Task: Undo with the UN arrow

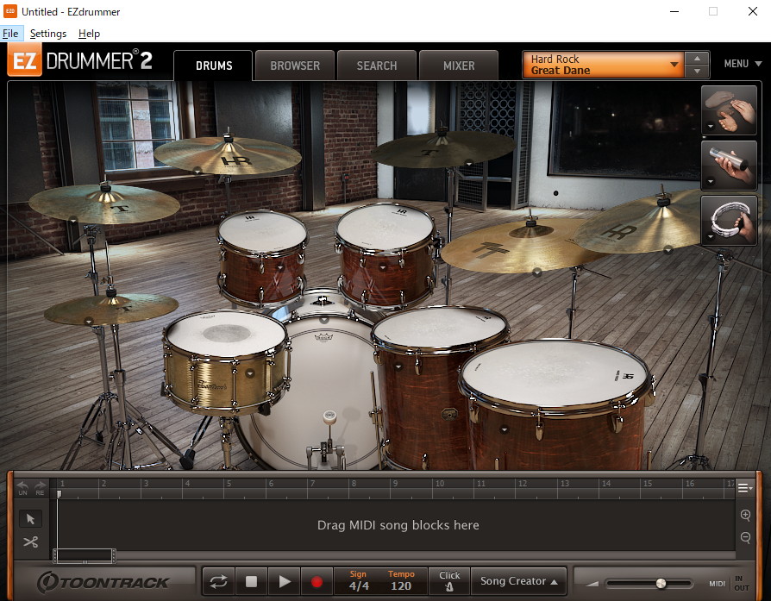Action: [x=22, y=488]
